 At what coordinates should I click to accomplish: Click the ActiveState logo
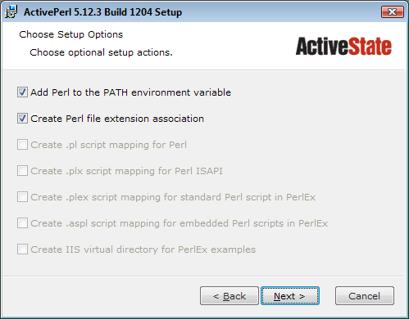click(343, 47)
